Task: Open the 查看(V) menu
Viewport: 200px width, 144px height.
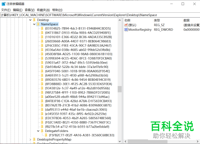Action: click(x=30, y=10)
